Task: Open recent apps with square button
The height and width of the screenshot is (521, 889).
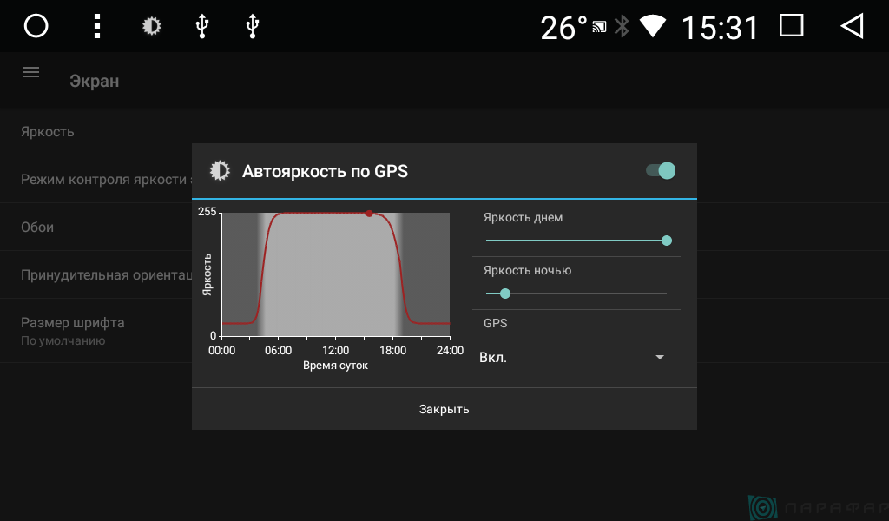Action: 791,26
